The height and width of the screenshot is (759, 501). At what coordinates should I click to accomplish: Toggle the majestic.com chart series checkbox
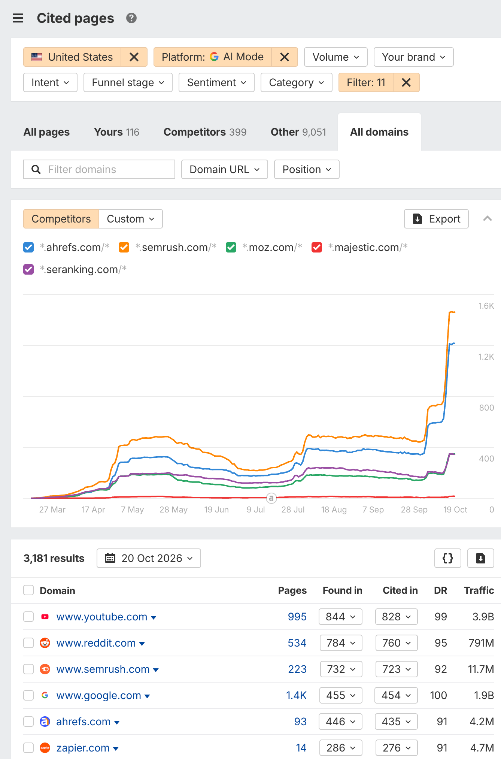point(317,247)
